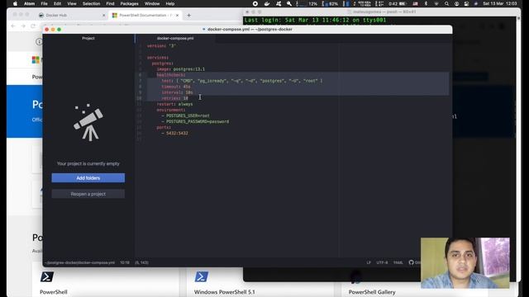Click the UTF-8 encoding selector
Image resolution: width=529 pixels, height=297 pixels.
point(382,262)
